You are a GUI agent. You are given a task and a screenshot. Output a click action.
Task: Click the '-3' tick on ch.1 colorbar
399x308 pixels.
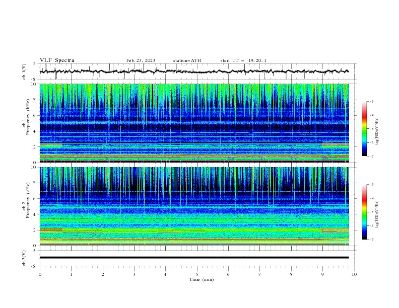372,101
